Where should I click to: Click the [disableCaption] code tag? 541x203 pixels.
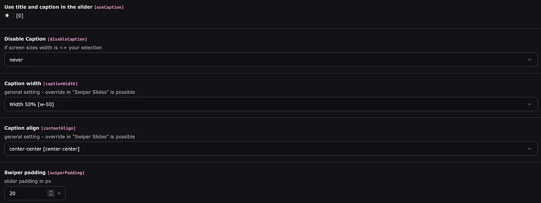[68, 39]
